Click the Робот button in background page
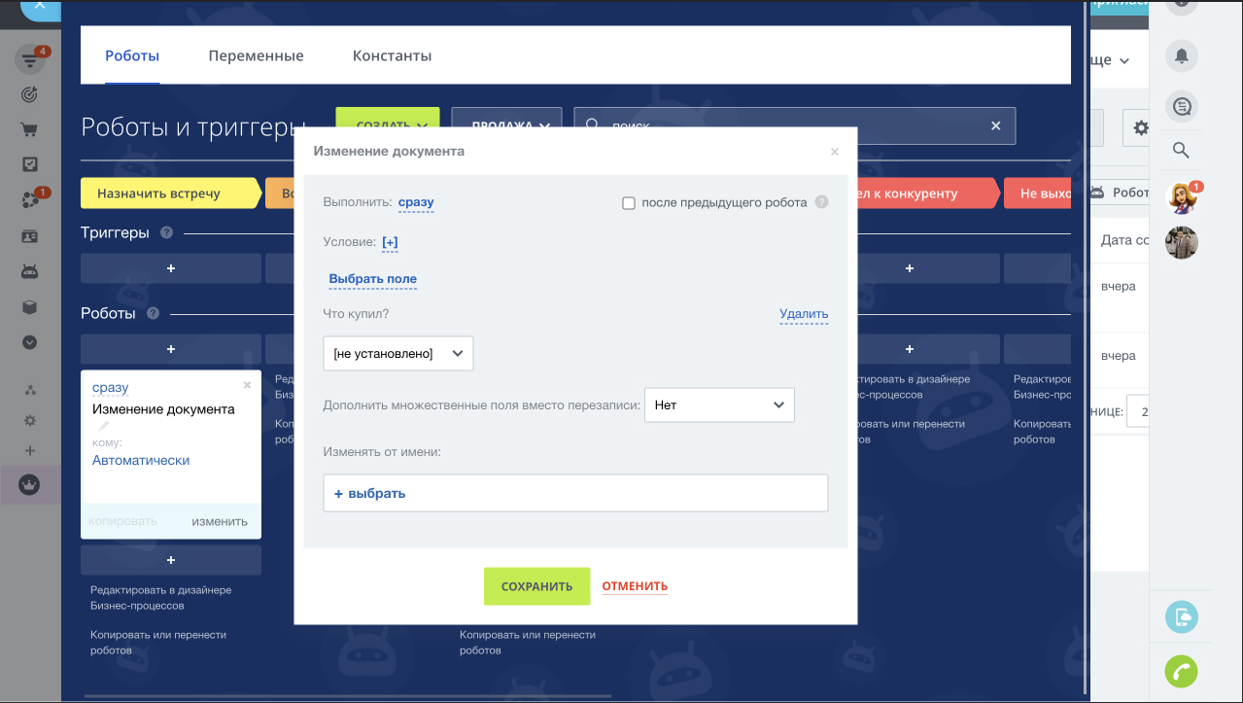Image resolution: width=1243 pixels, height=703 pixels. (1121, 193)
